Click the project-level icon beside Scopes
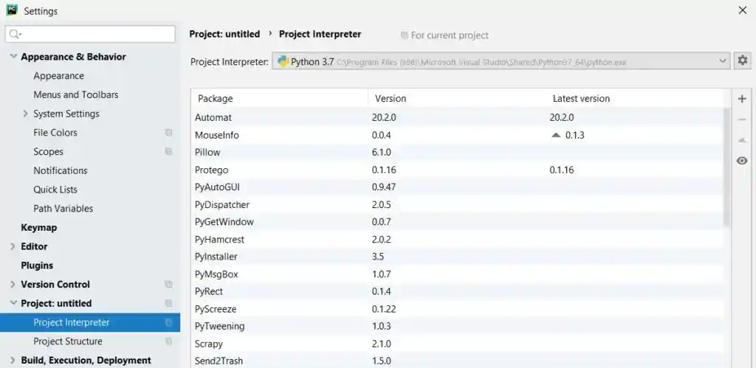The width and height of the screenshot is (756, 368). (168, 152)
